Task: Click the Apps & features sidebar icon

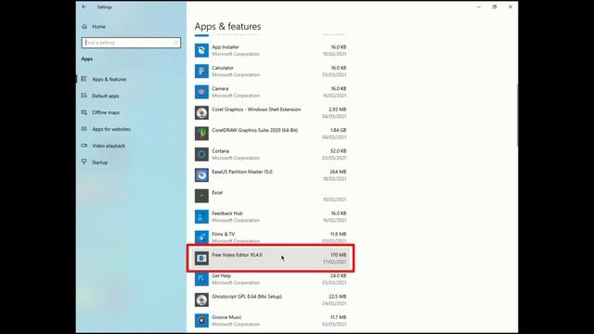Action: point(84,79)
